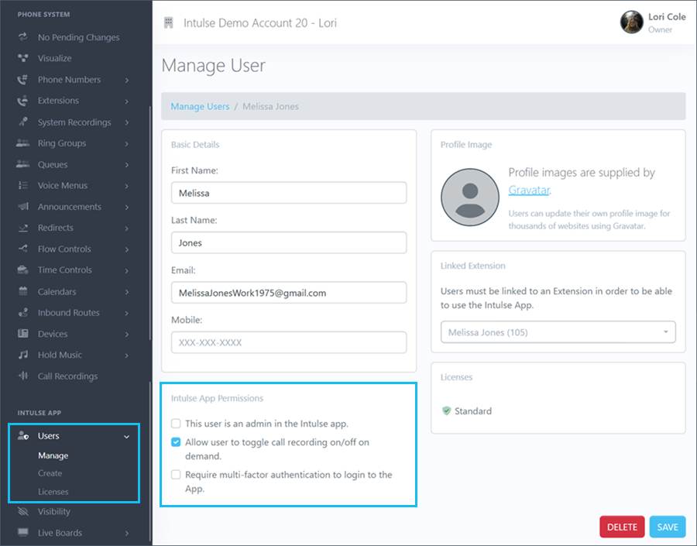Image resolution: width=697 pixels, height=546 pixels.
Task: Click the System Recordings microphone icon
Action: click(x=23, y=122)
